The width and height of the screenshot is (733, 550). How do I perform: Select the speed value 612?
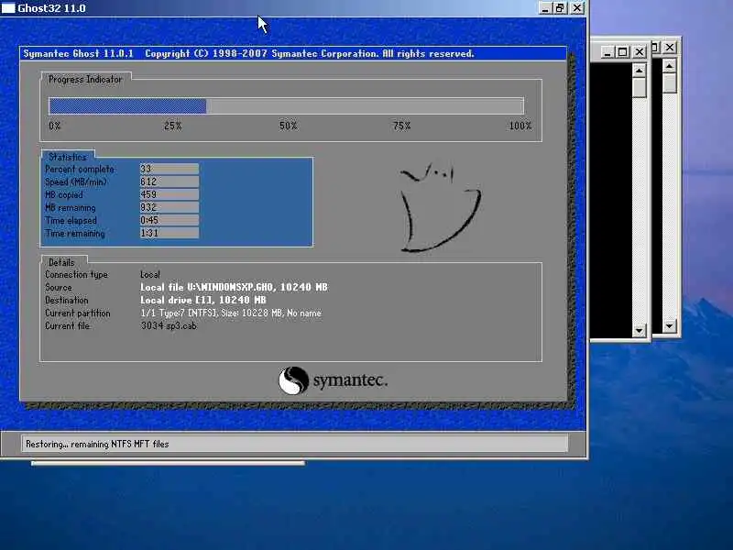(x=170, y=181)
